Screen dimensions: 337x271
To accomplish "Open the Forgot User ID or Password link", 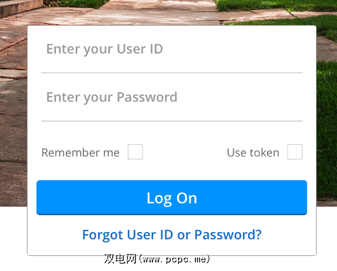I will [x=172, y=235].
